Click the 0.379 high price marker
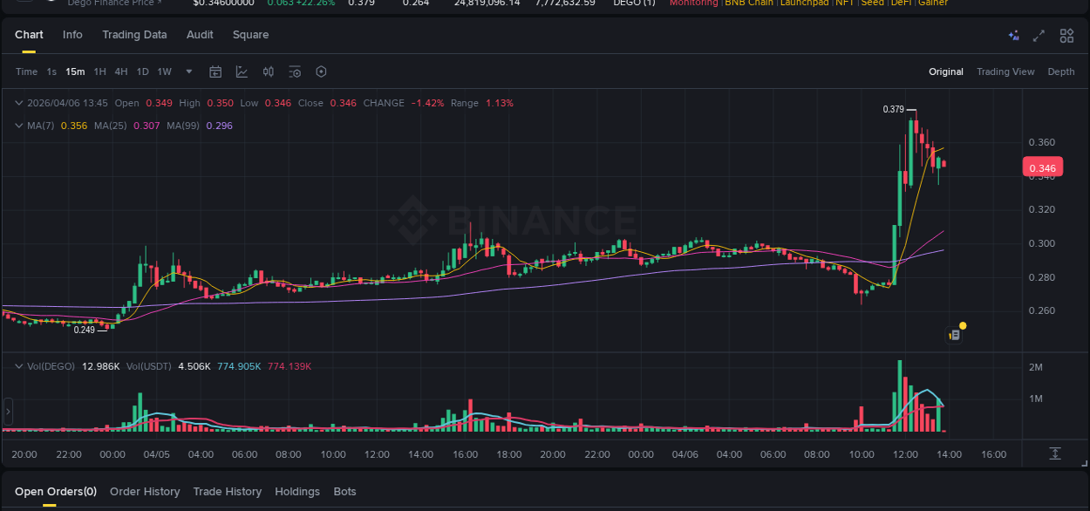The width and height of the screenshot is (1090, 511). click(894, 109)
